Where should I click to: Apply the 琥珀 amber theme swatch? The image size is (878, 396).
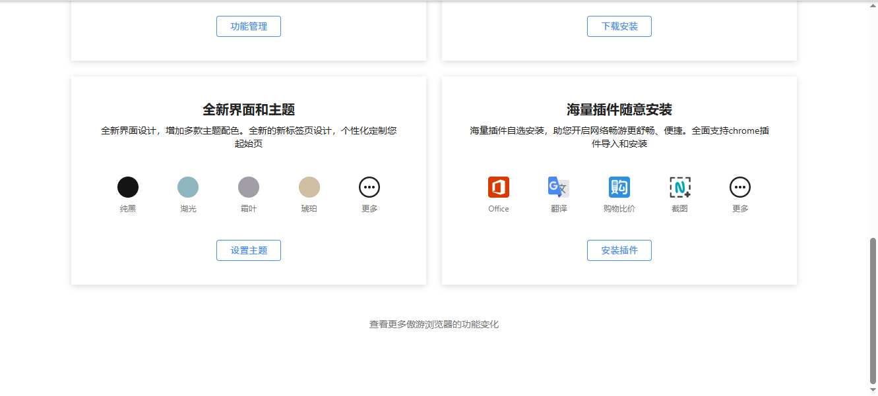[x=309, y=187]
